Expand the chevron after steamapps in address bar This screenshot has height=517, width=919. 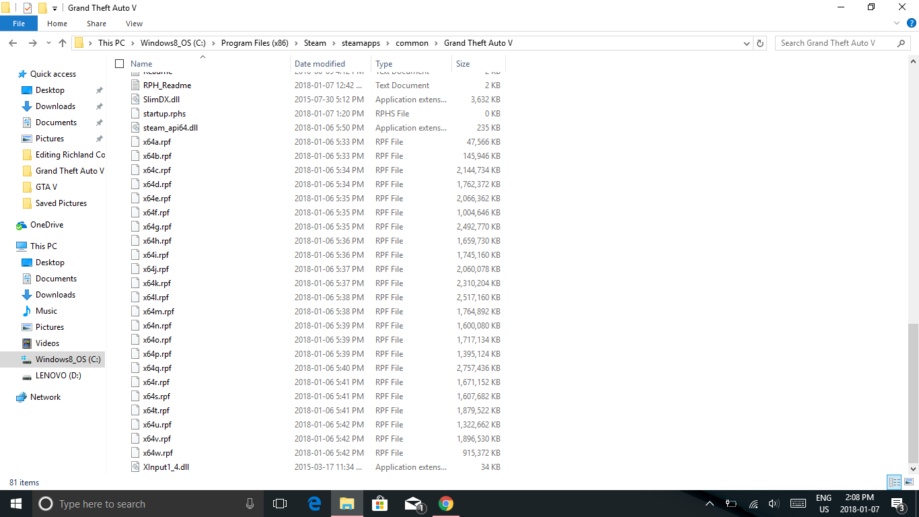[x=388, y=43]
